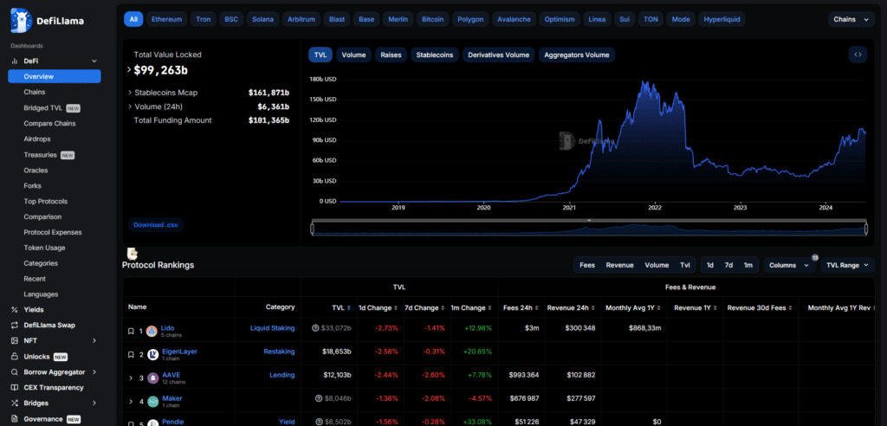
Task: Switch chart to the Volume tab
Action: click(x=353, y=55)
